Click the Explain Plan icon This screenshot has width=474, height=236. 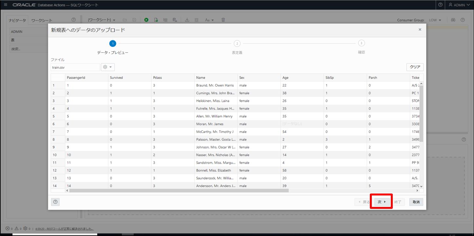tap(165, 20)
